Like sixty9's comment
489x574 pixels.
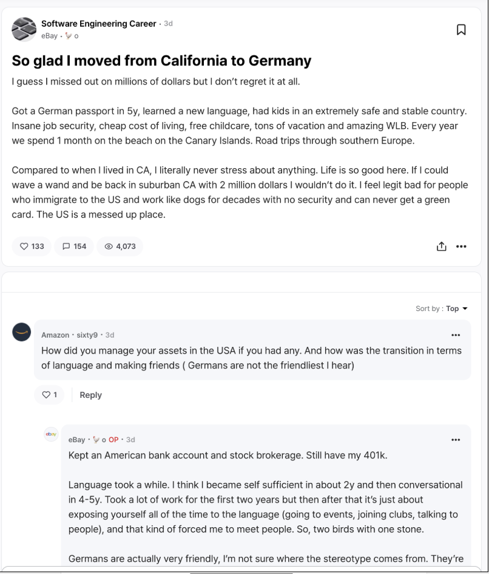(x=49, y=395)
